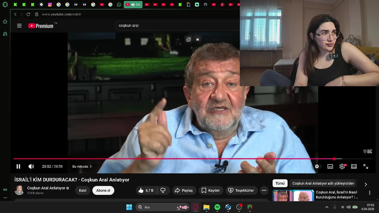Click the microphone tray icon
The image size is (379, 213).
(335, 207)
